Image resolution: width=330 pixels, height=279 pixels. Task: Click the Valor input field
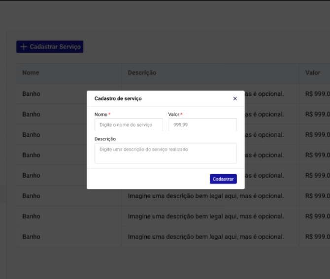click(202, 124)
